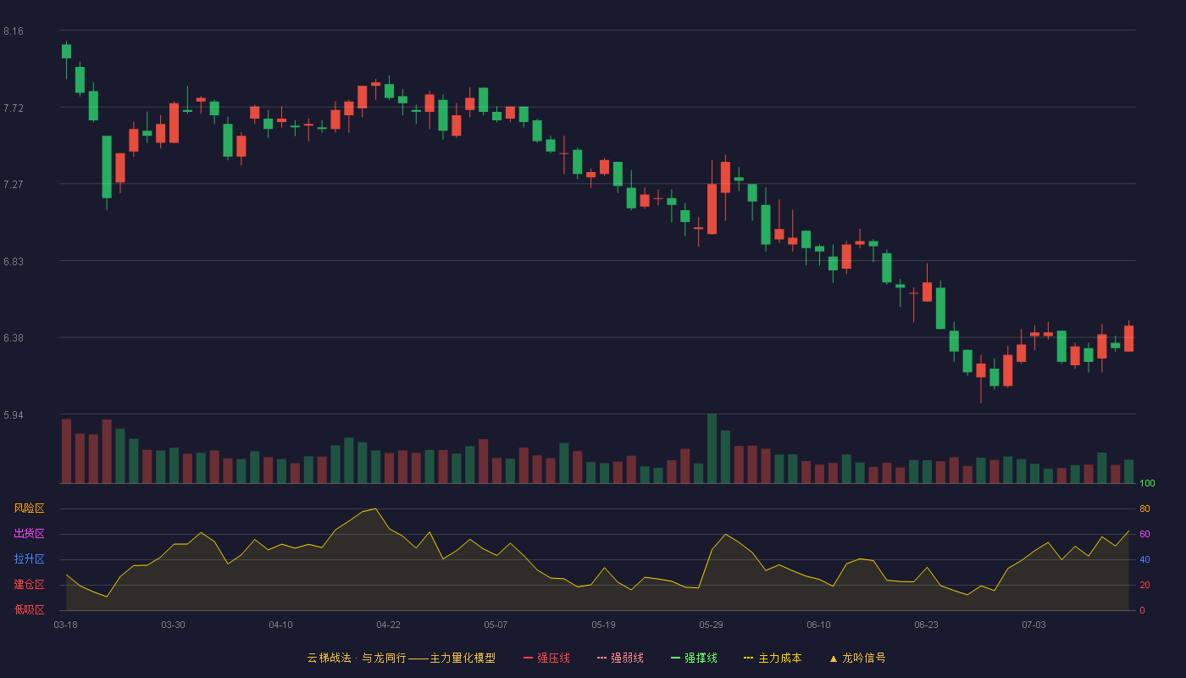The height and width of the screenshot is (678, 1186).
Task: Click the 出货区 zone label
Action: [x=29, y=534]
